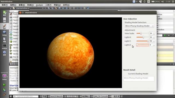
Task: Open pane 3 應用程式輸出
Action: (x=71, y=96)
